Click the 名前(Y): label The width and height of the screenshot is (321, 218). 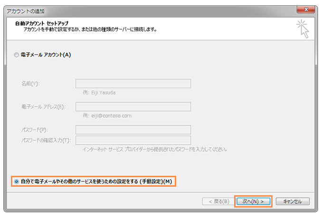coord(30,84)
